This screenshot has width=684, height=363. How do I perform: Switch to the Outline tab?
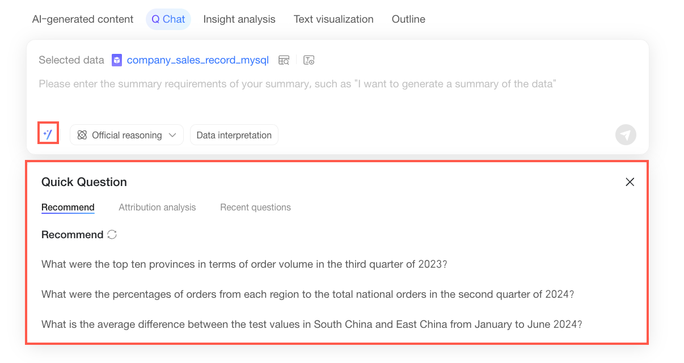408,19
